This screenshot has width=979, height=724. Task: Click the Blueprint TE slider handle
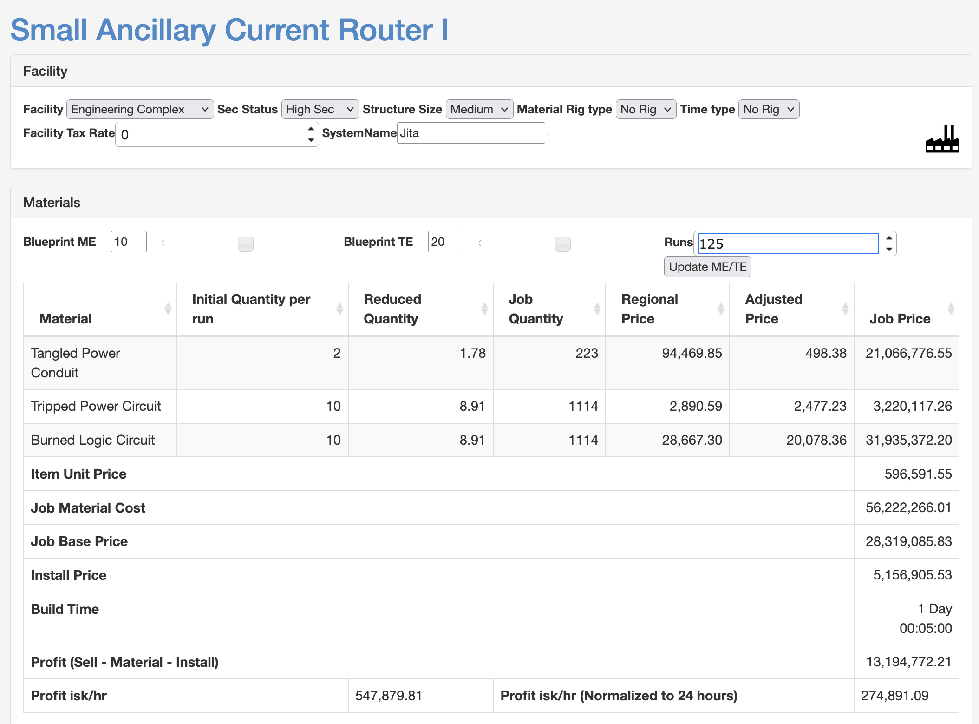pyautogui.click(x=563, y=244)
